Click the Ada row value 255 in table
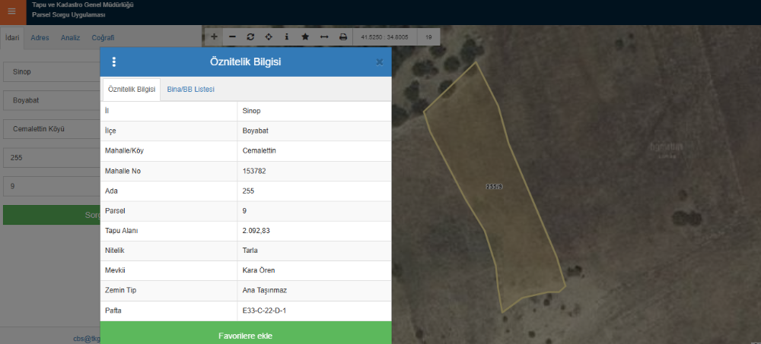Viewport: 761px width, 344px height. (x=248, y=191)
